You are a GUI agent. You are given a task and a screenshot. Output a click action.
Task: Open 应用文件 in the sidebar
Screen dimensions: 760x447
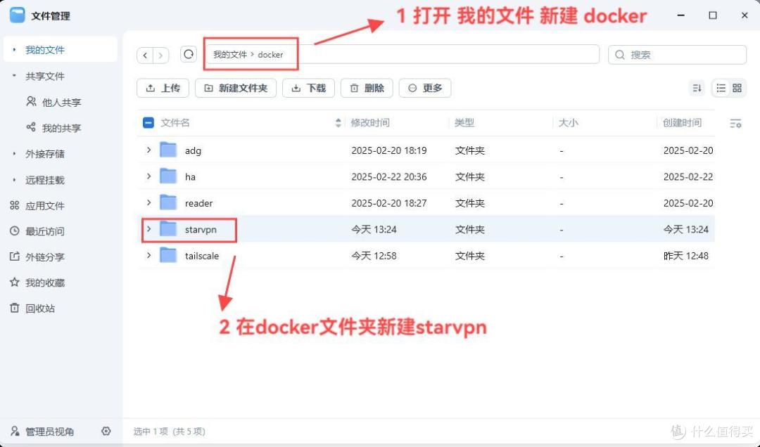[x=37, y=206]
